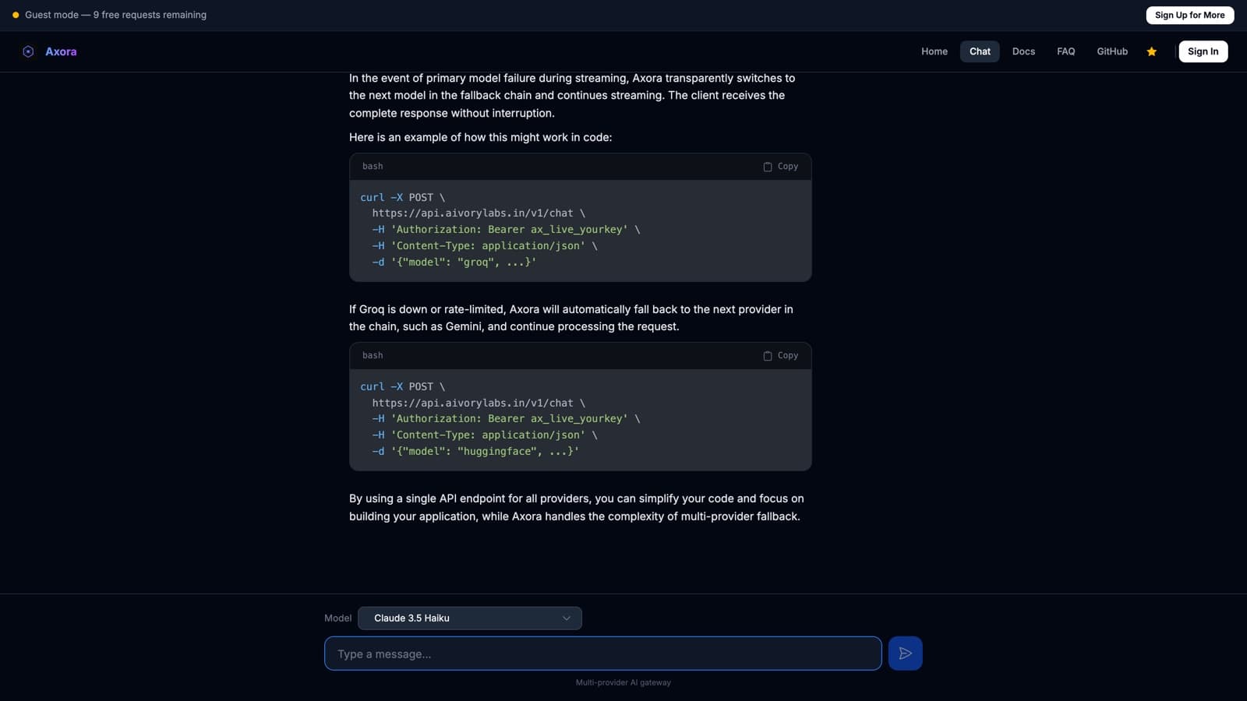The width and height of the screenshot is (1247, 701).
Task: Click the Sign In button
Action: [1203, 51]
